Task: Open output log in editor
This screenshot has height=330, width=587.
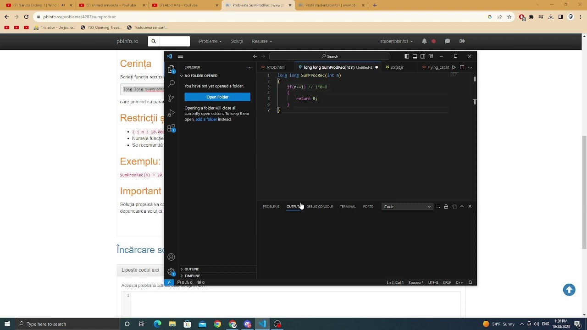Action: [x=454, y=207]
